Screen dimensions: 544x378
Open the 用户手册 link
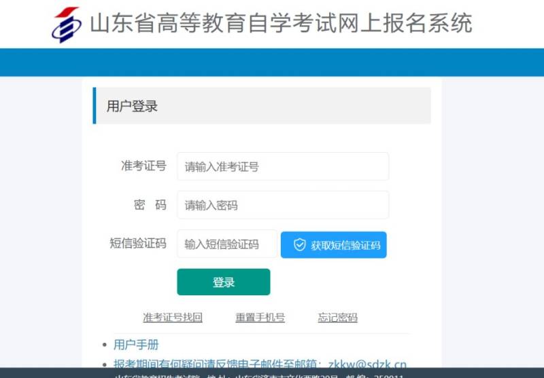(136, 345)
